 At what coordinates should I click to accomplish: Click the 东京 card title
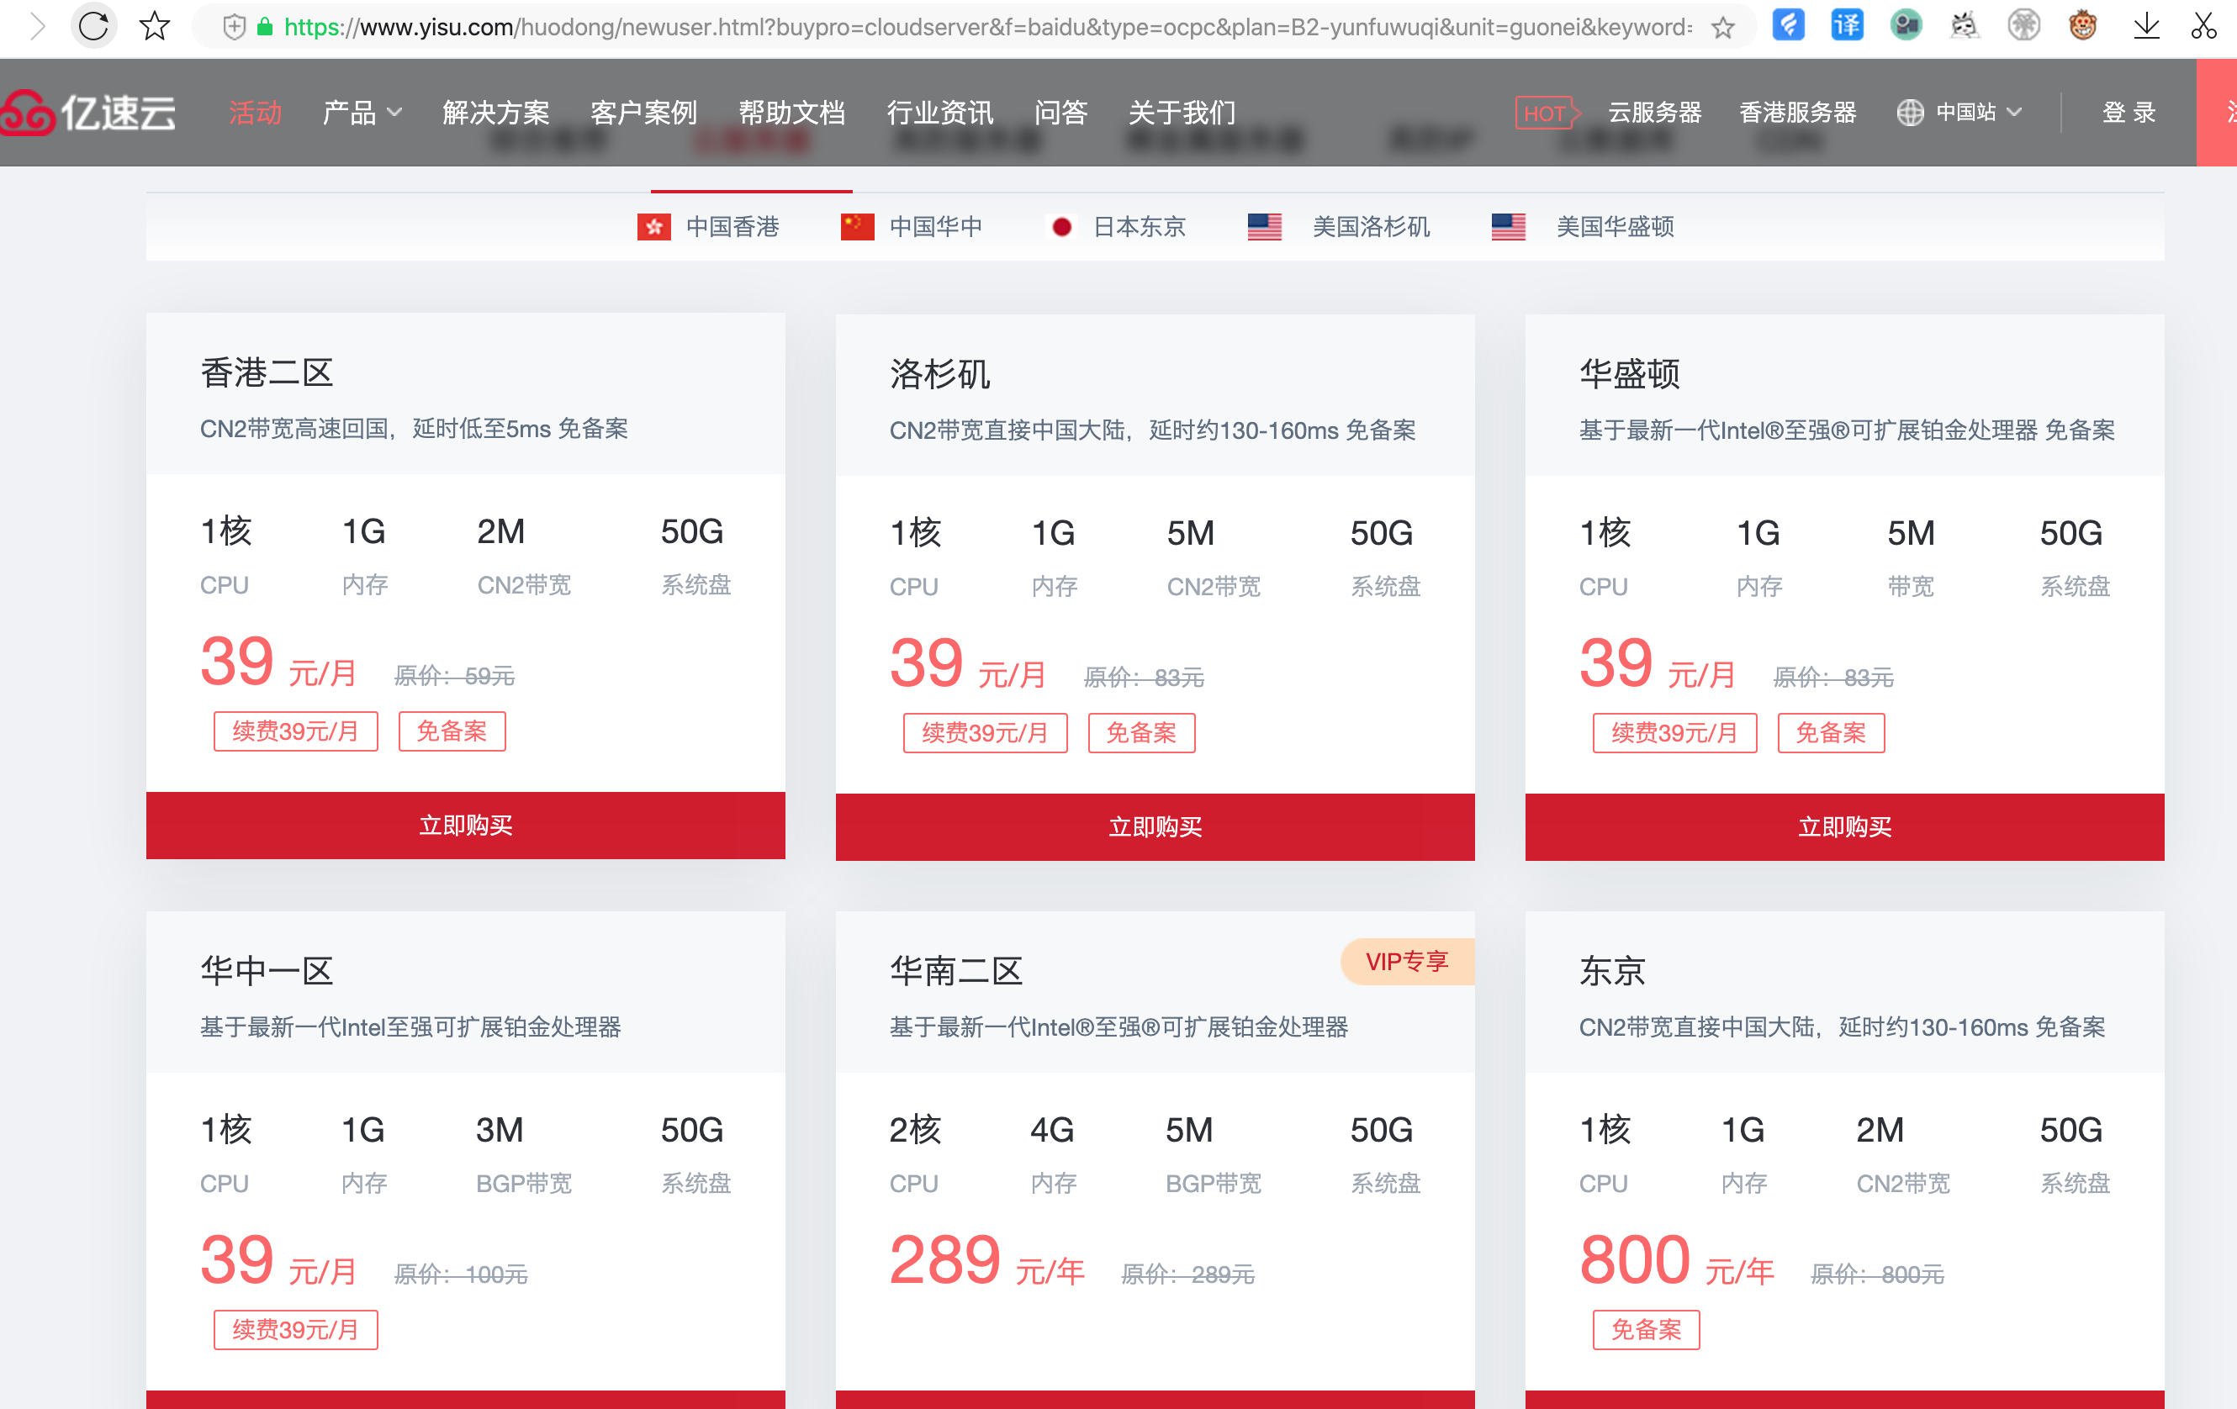click(x=1612, y=971)
